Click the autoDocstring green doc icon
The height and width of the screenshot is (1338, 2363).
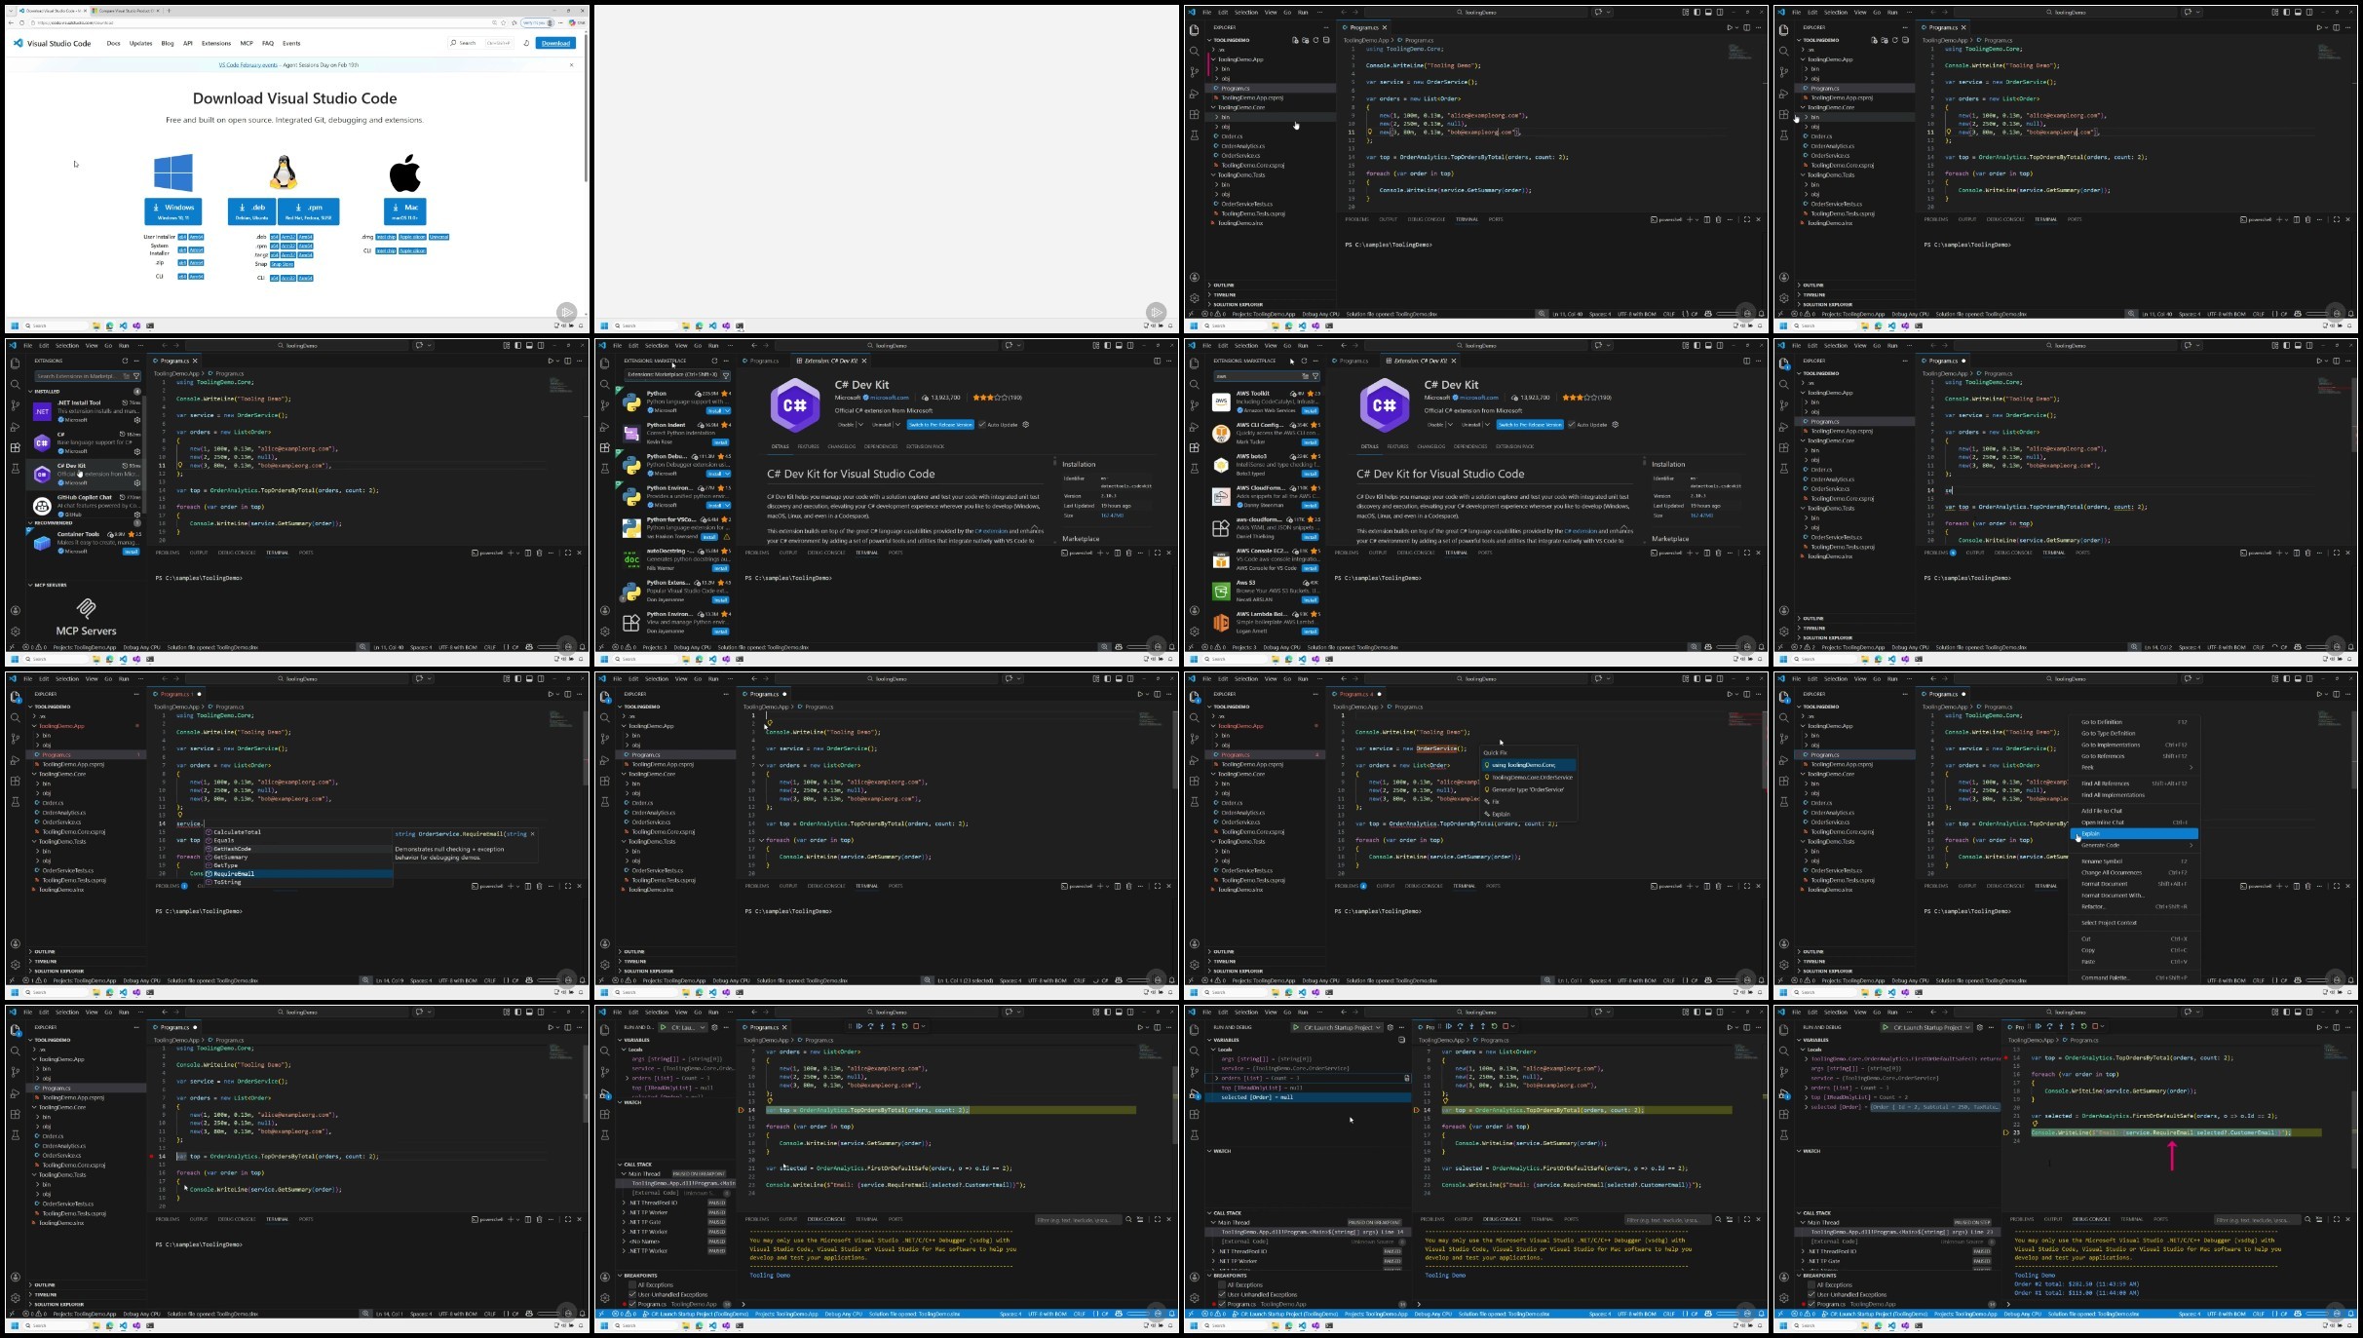(x=631, y=557)
